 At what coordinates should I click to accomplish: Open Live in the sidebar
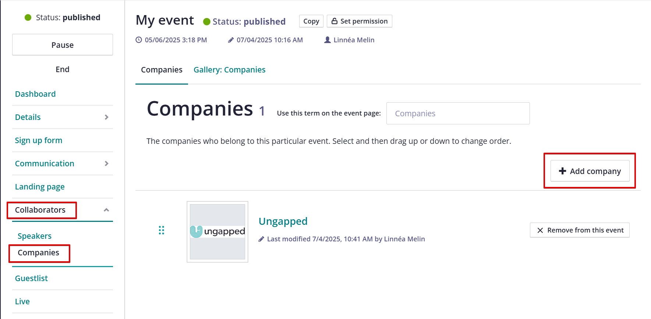click(x=22, y=301)
